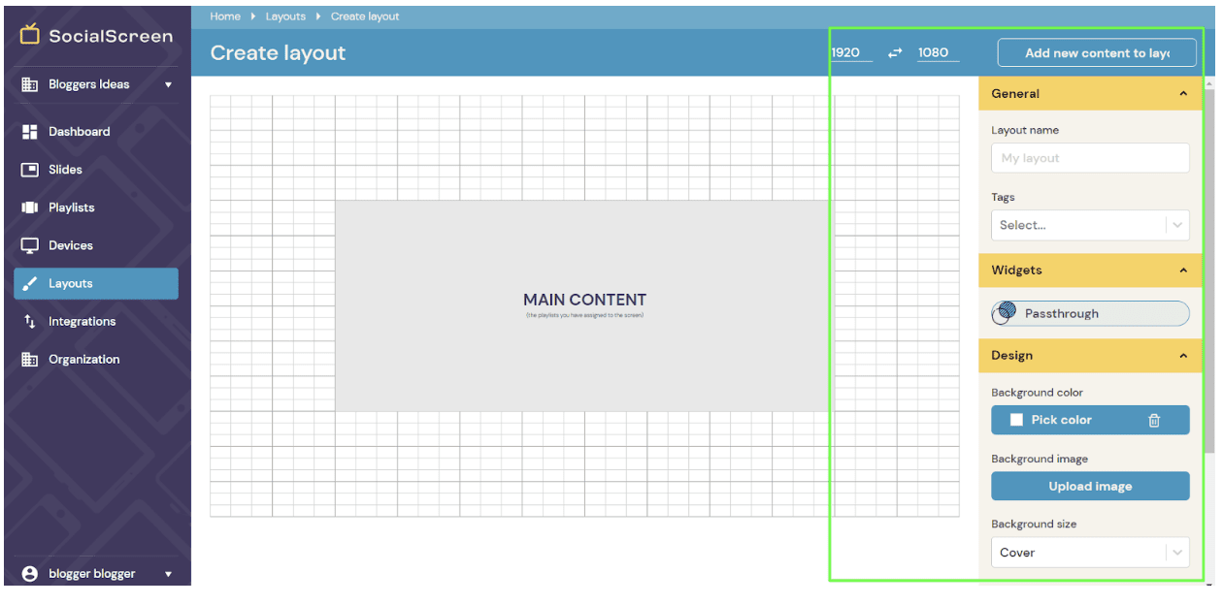Image resolution: width=1223 pixels, height=605 pixels.
Task: Collapse the General section
Action: coord(1183,94)
